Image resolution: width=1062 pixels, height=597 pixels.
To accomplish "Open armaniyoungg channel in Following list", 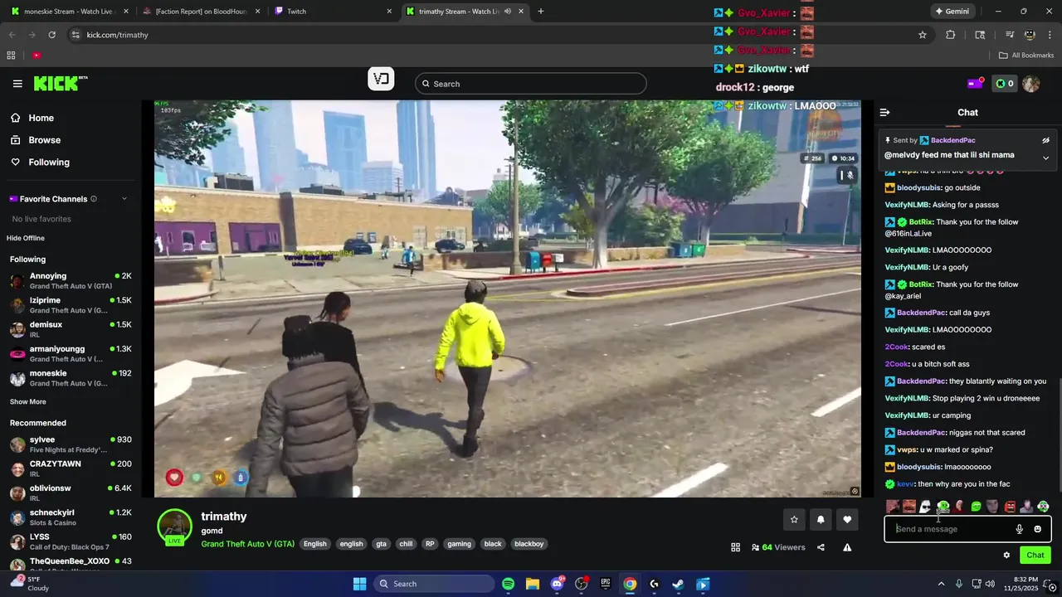I will 71,353.
